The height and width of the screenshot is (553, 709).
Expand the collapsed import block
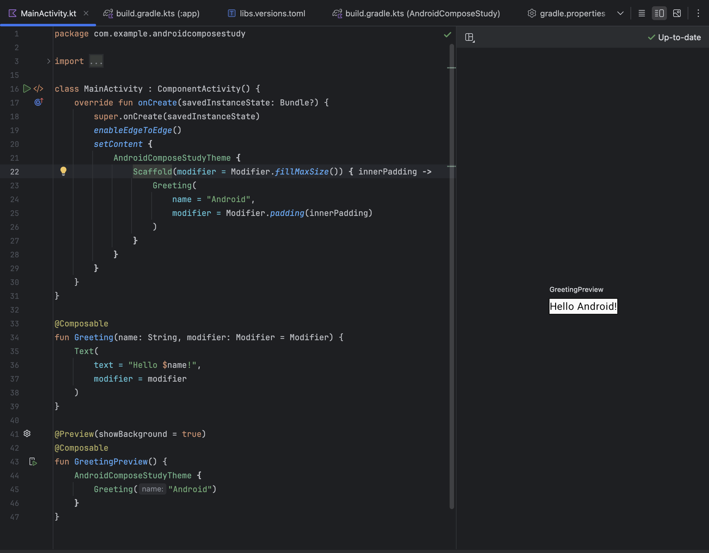48,61
